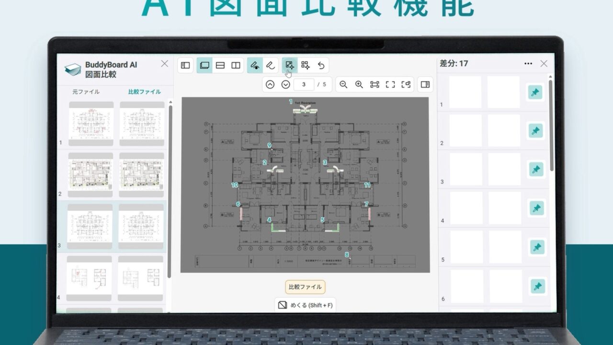Go to previous page with up arrow

click(270, 84)
